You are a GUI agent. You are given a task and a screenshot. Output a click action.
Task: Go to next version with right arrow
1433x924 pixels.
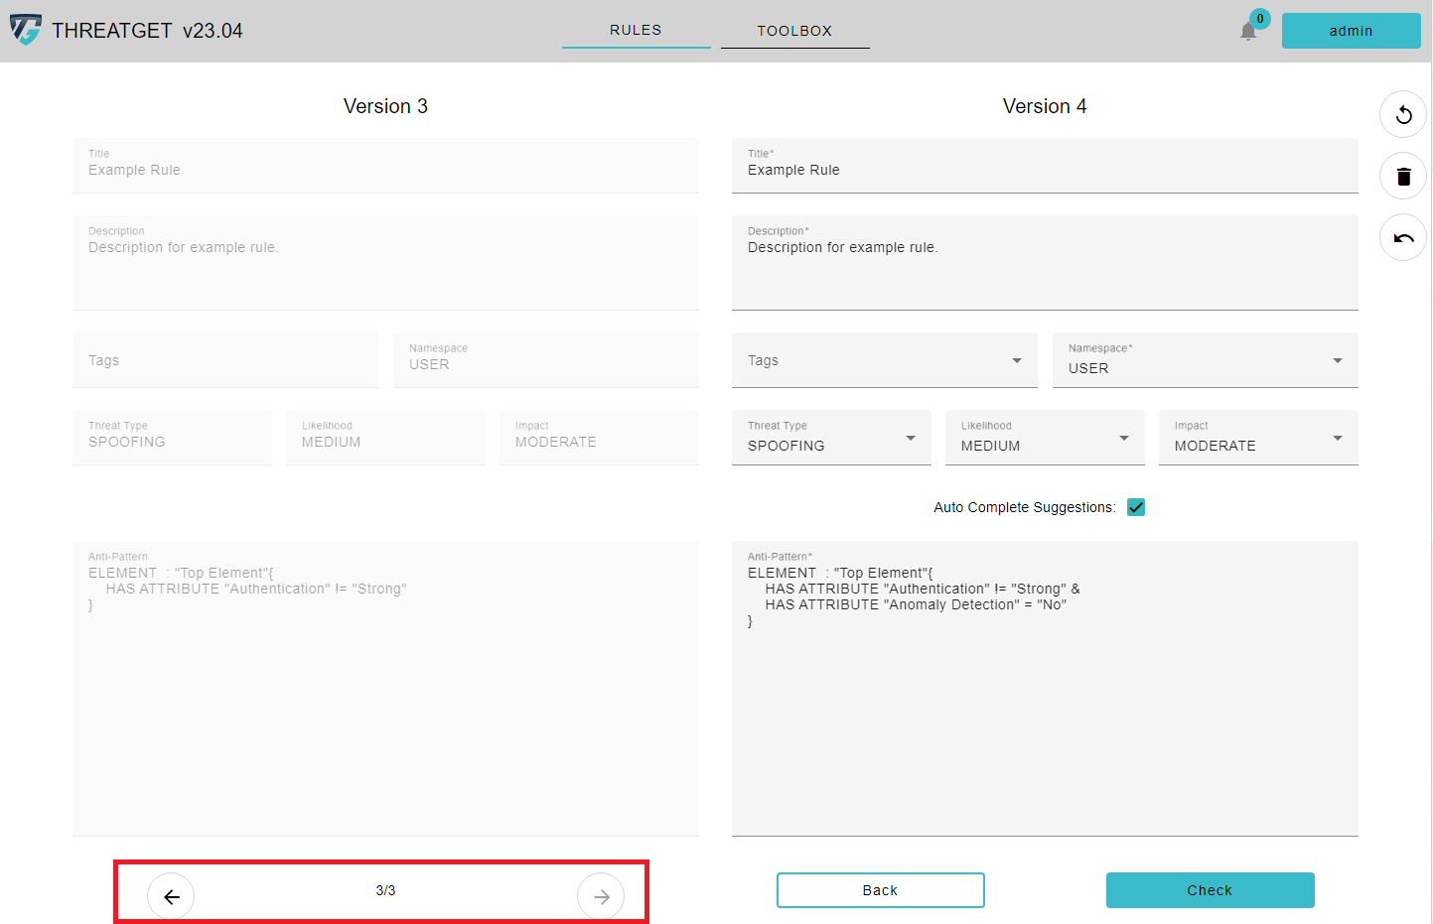601,896
